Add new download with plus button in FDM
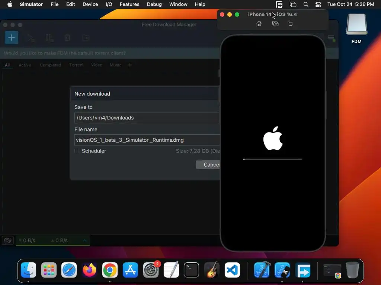The image size is (381, 285). [x=12, y=37]
